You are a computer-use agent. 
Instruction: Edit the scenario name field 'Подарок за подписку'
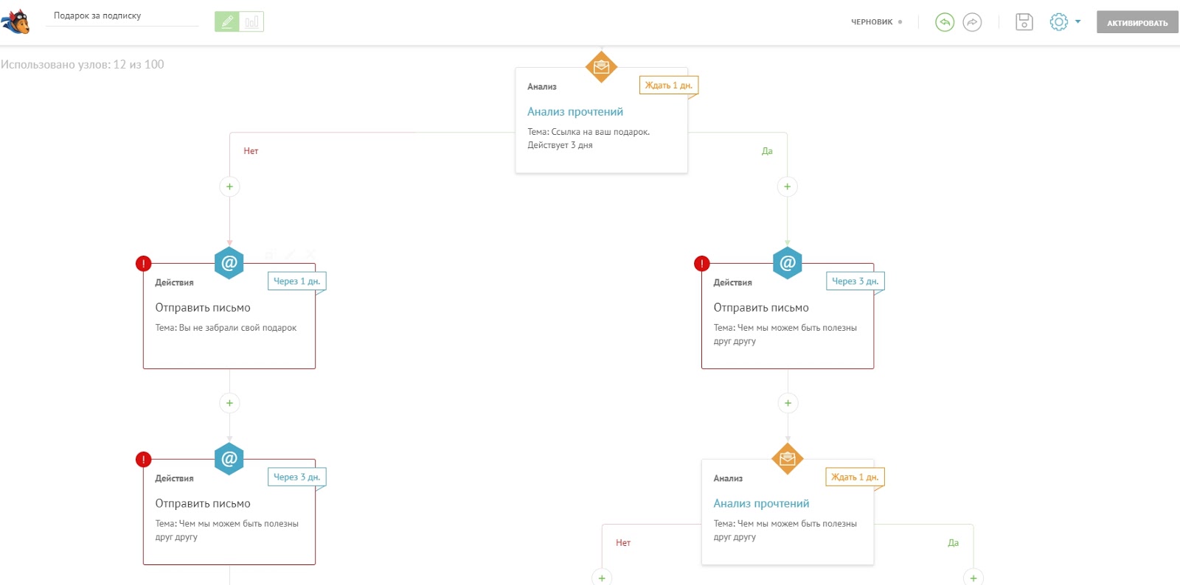[x=122, y=16]
